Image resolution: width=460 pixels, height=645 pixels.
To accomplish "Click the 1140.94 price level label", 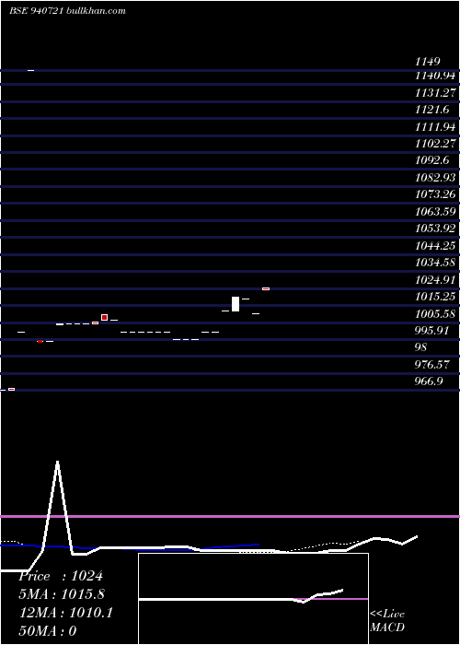I will point(435,76).
